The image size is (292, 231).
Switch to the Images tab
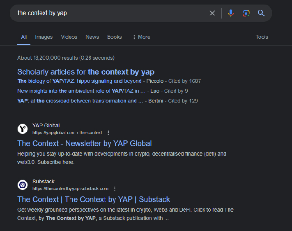pos(44,37)
